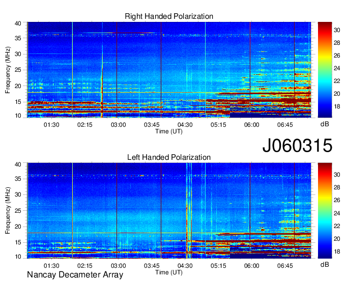346x281 pixels.
Task: Click the 02:15 tick on the bottom plot
Action: point(85,266)
